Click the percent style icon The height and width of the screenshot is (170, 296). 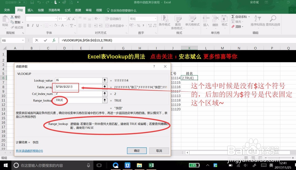click(x=139, y=25)
